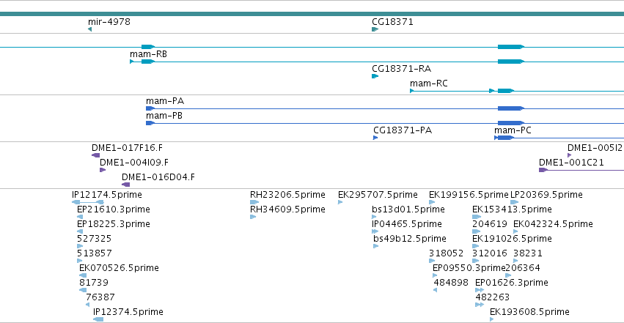624x323 pixels.
Task: Select the DME1-016D04.F feature label
Action: click(158, 177)
